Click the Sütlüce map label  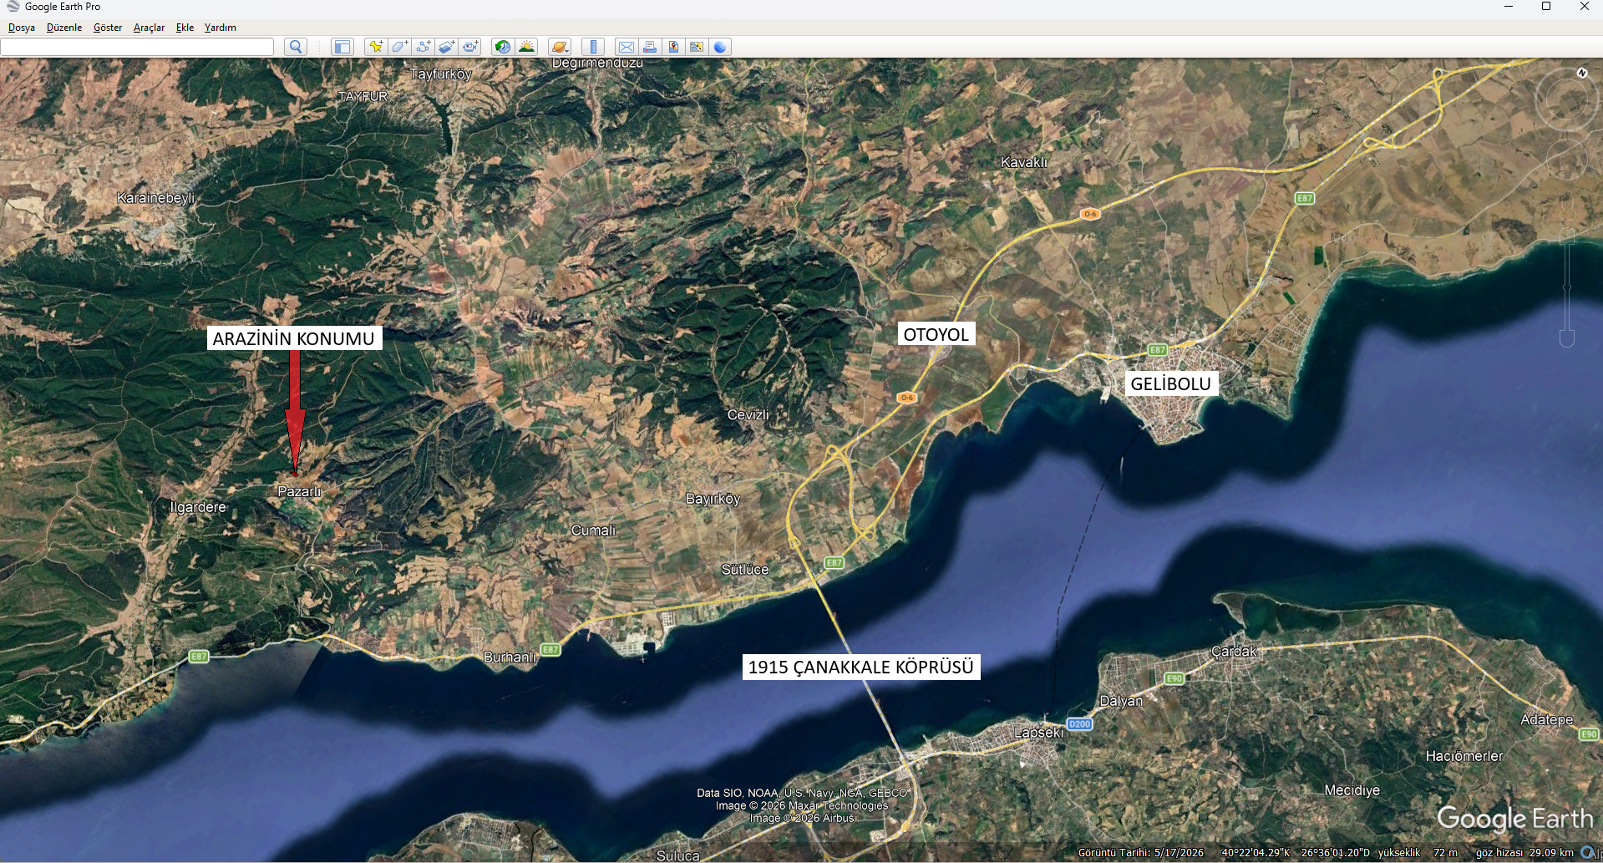pyautogui.click(x=745, y=569)
